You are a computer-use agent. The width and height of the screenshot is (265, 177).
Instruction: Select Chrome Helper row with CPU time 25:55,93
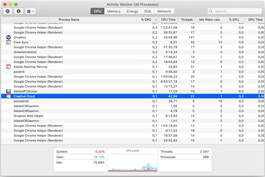click(132, 140)
